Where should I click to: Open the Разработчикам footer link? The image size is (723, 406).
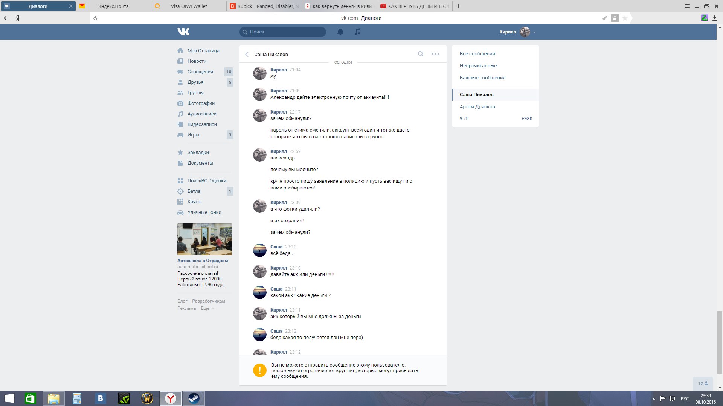(209, 301)
